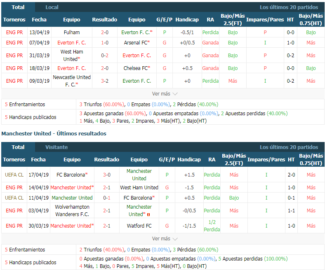
Task: Click the 0-1 result dated 11/04/19
Action: pos(107,198)
